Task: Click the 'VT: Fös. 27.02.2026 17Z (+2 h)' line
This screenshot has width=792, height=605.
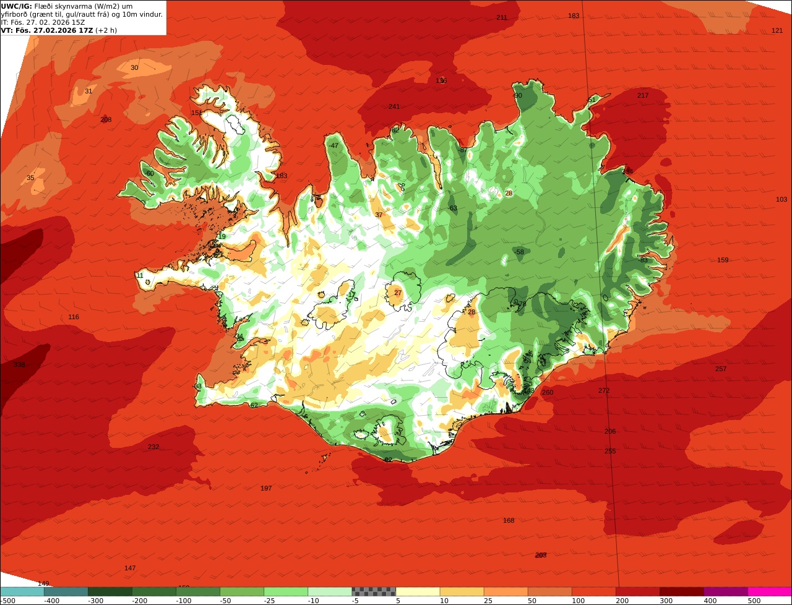Action: point(59,30)
